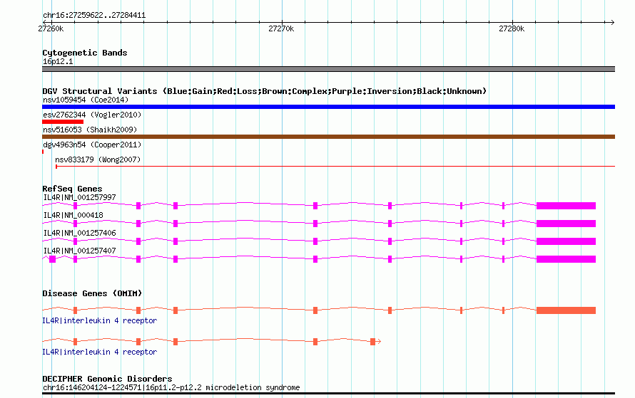The width and height of the screenshot is (635, 398).
Task: Click the dgv4963n54 (Cooper2011) label
Action: point(92,145)
